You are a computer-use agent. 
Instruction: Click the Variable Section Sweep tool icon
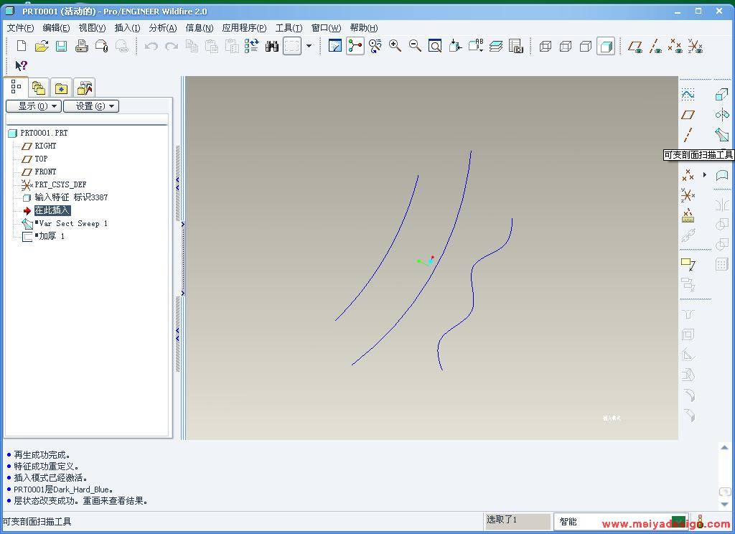pyautogui.click(x=721, y=135)
